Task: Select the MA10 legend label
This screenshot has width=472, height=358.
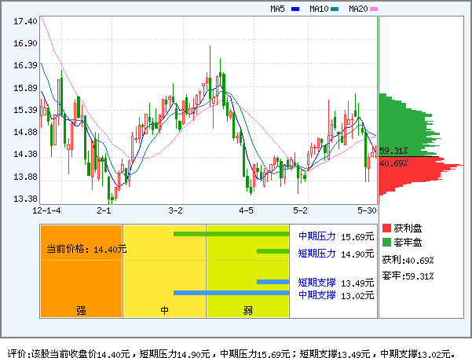Action: (x=319, y=9)
